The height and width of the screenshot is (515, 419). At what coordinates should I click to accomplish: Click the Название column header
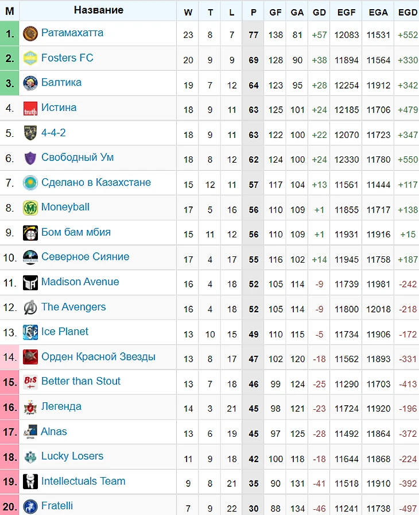98,10
